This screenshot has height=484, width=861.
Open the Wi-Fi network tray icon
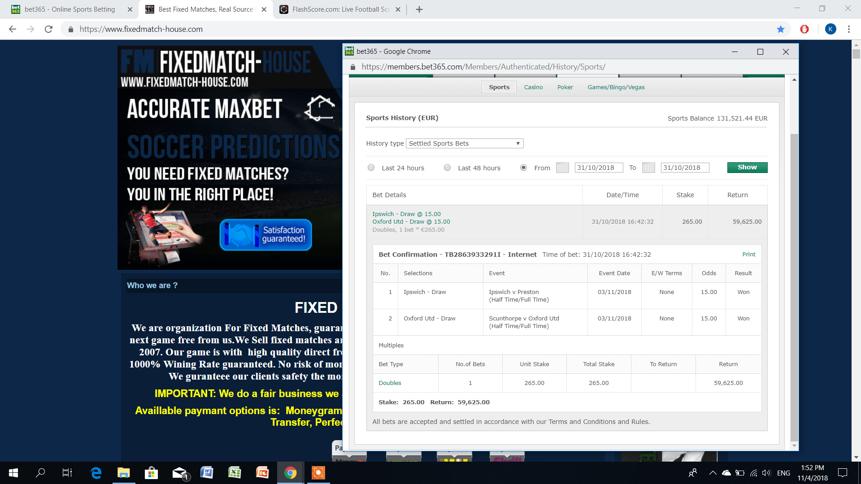(x=753, y=473)
